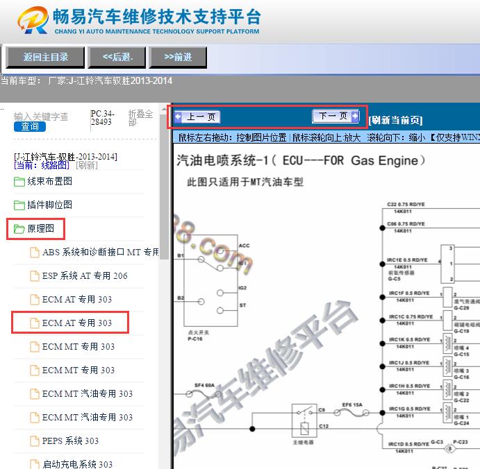Viewport: 480px width, 469px height.
Task: Click the sidebar scrollbar up arrow
Action: [x=165, y=108]
